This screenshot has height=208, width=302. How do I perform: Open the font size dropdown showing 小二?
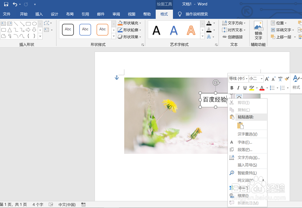click(x=256, y=79)
